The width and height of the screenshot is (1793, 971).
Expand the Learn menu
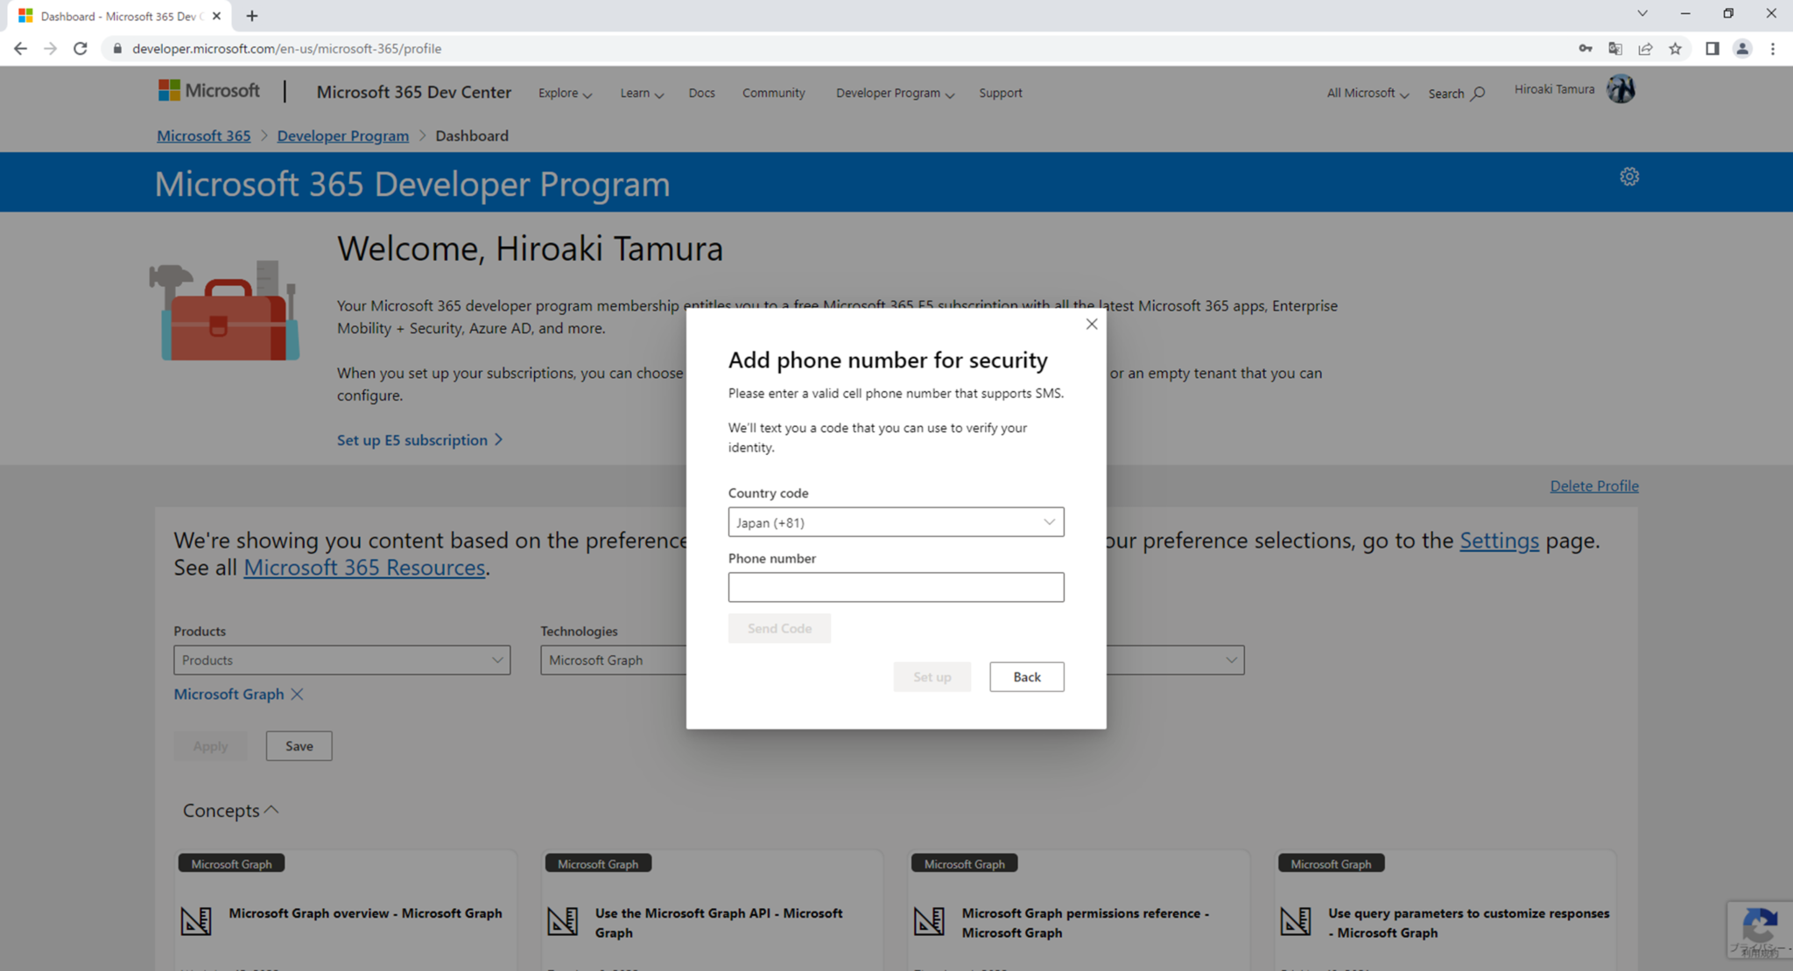click(x=642, y=94)
